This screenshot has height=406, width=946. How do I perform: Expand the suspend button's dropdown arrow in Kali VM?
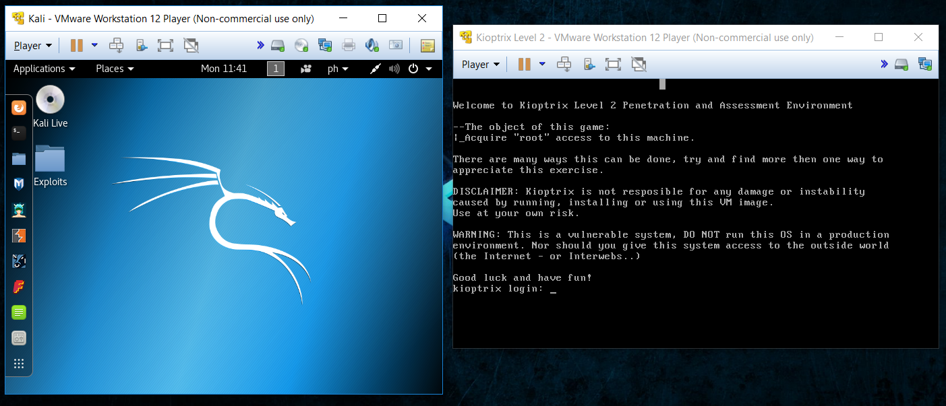click(x=94, y=45)
